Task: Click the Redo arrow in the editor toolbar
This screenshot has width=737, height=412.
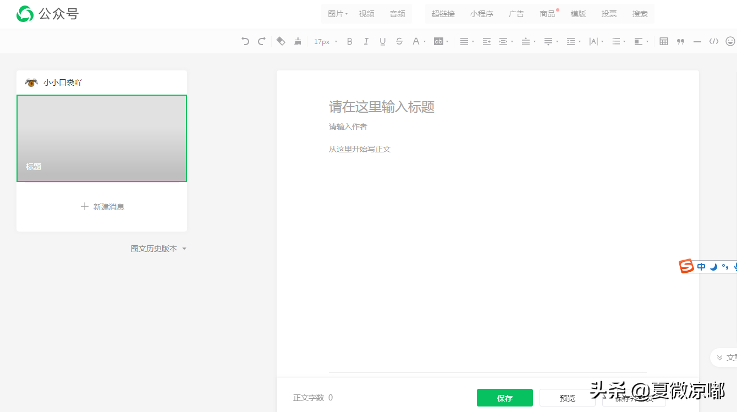Action: (261, 41)
